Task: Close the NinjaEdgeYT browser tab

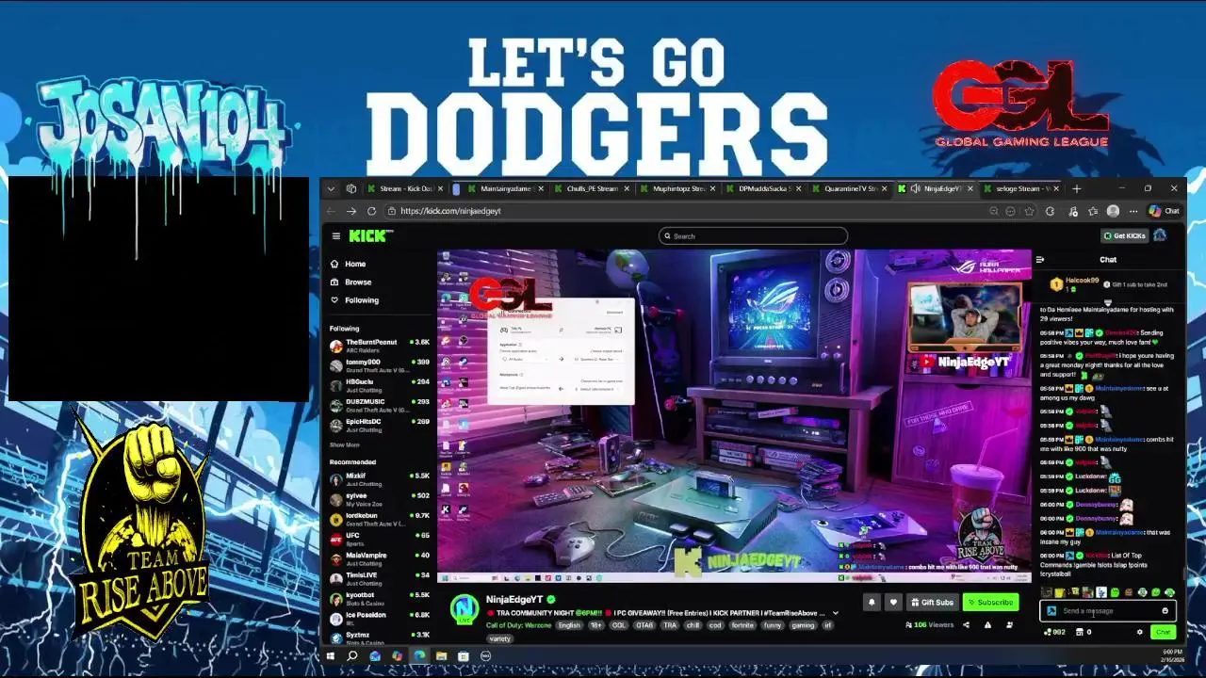Action: (969, 188)
